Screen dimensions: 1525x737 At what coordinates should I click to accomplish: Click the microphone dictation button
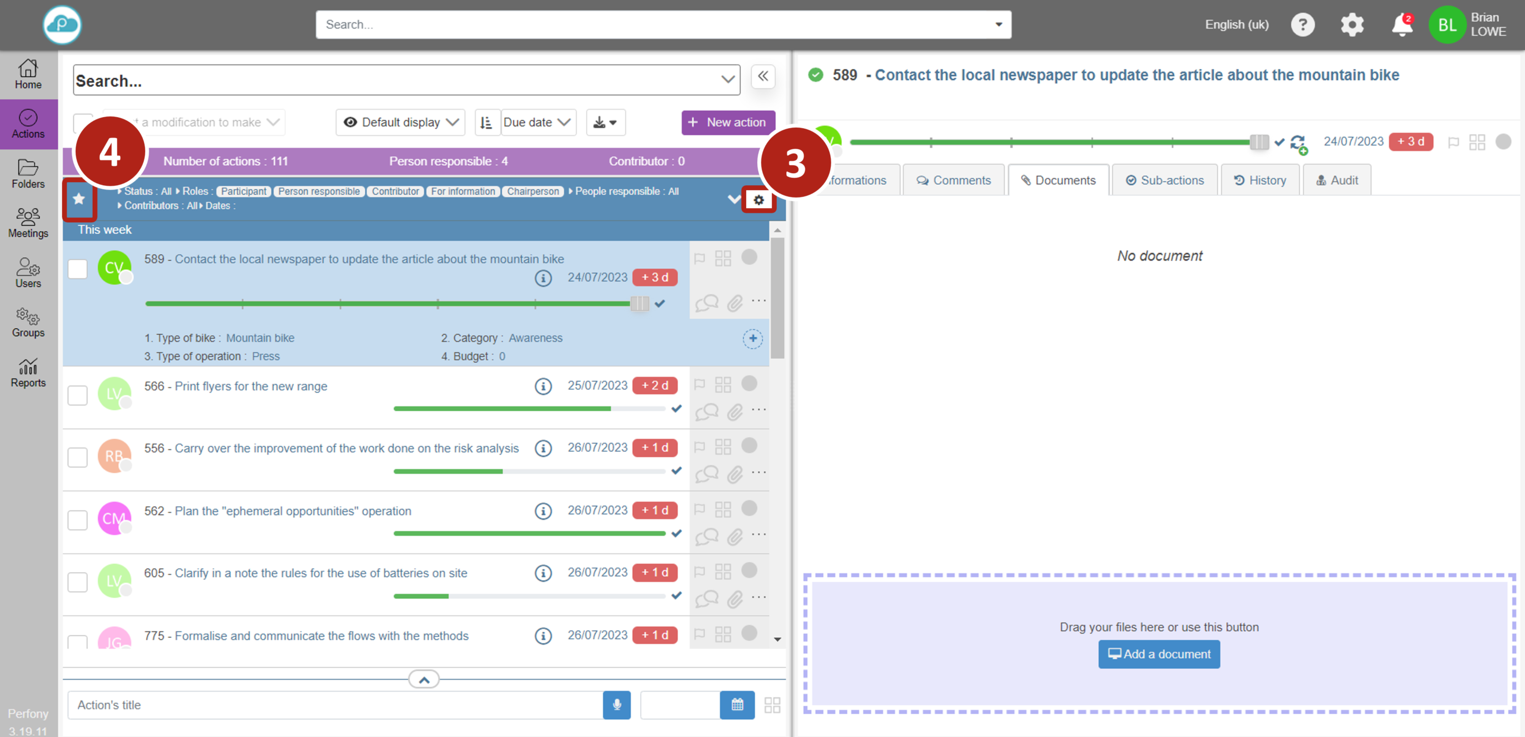[616, 705]
